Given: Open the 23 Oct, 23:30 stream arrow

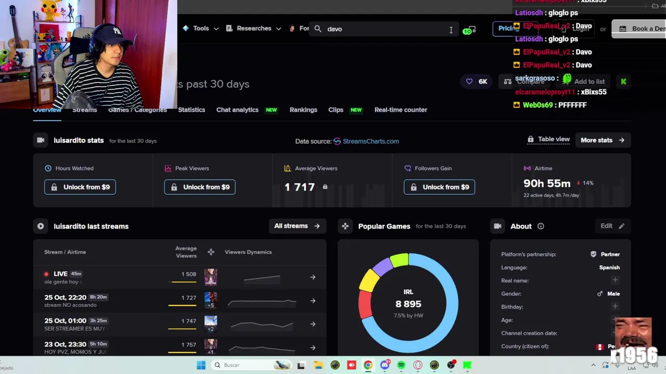Looking at the screenshot, I should pos(313,348).
